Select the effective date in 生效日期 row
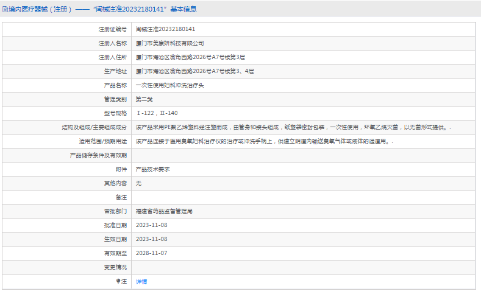The height and width of the screenshot is (294, 481). coord(152,239)
